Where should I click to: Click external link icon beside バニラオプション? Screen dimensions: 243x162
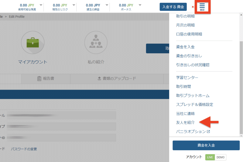point(208,131)
